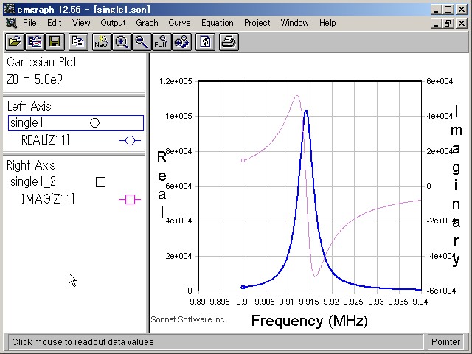This screenshot has height=354, width=472.
Task: Minimize the inner single1.son document window
Action: coord(436,23)
